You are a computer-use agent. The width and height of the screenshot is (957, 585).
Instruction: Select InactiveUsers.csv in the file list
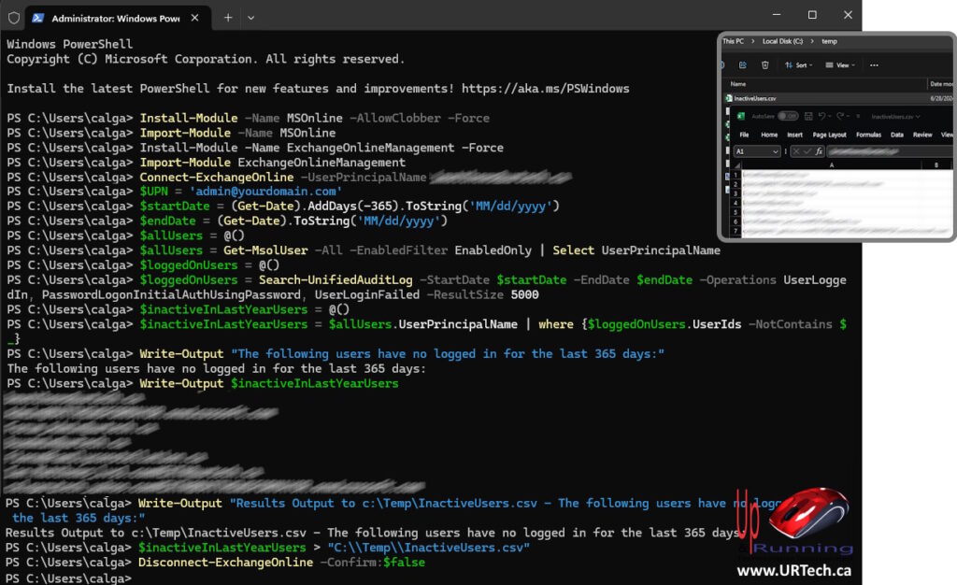point(755,97)
